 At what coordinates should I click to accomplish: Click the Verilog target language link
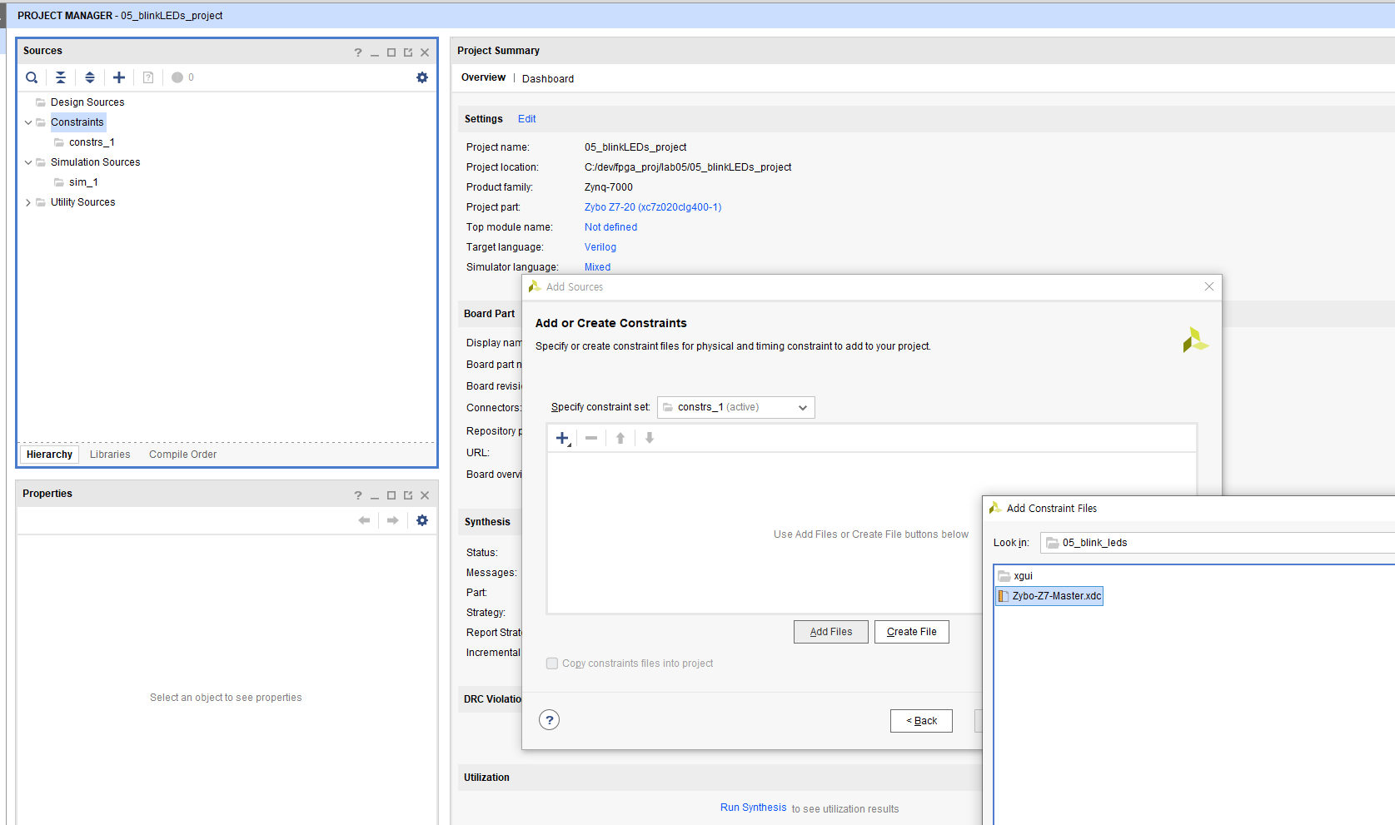[600, 247]
